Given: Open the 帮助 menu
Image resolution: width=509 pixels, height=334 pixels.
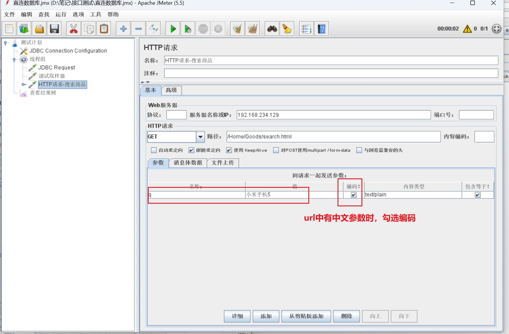Looking at the screenshot, I should [113, 14].
